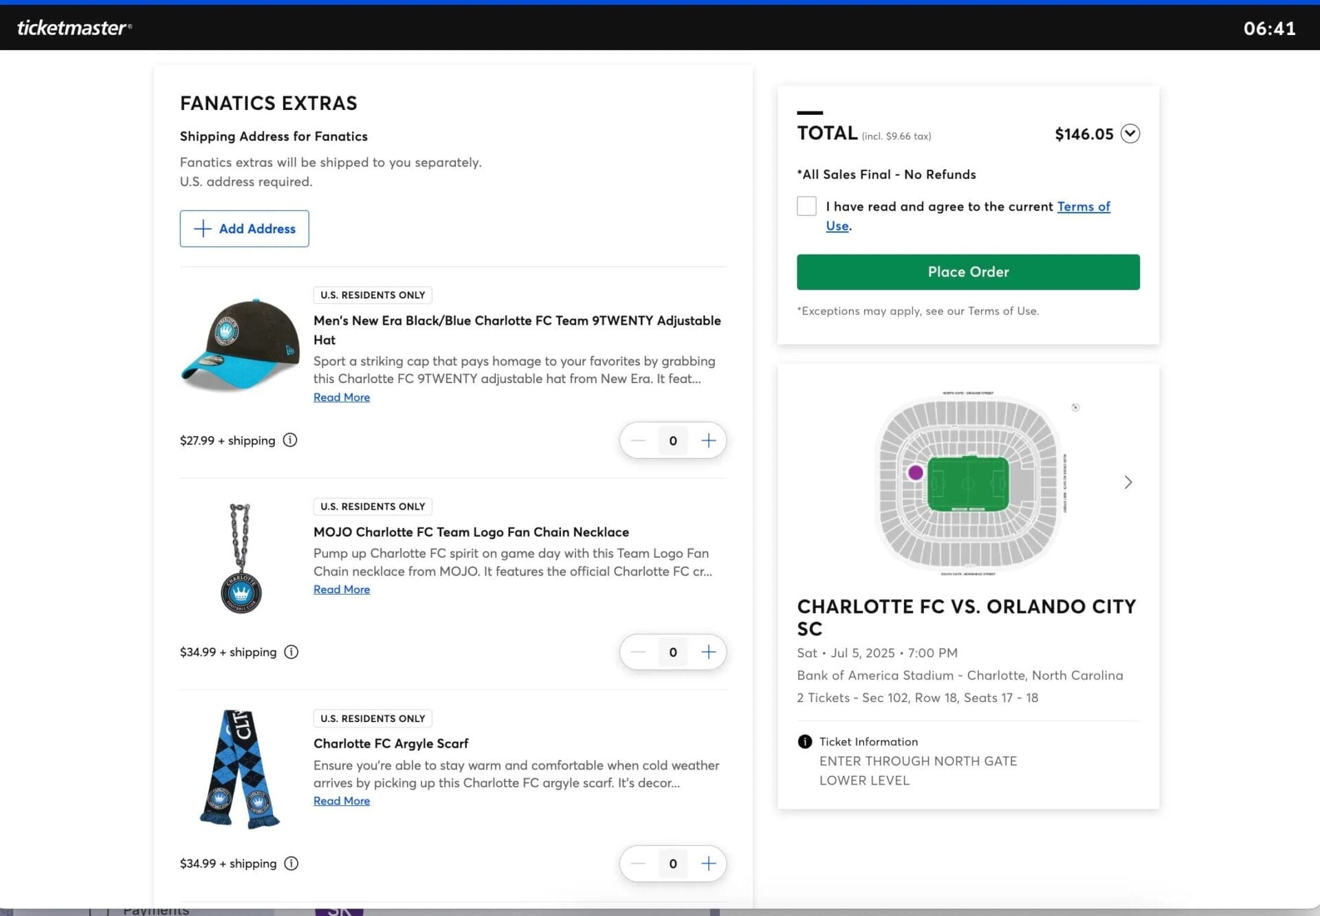1320x916 pixels.
Task: Expand the order total breakdown chevron
Action: pyautogui.click(x=1130, y=133)
